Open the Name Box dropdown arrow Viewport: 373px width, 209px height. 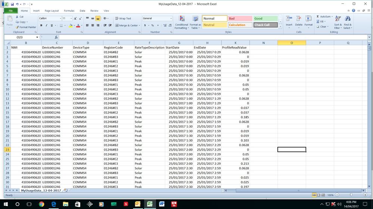tap(37, 37)
